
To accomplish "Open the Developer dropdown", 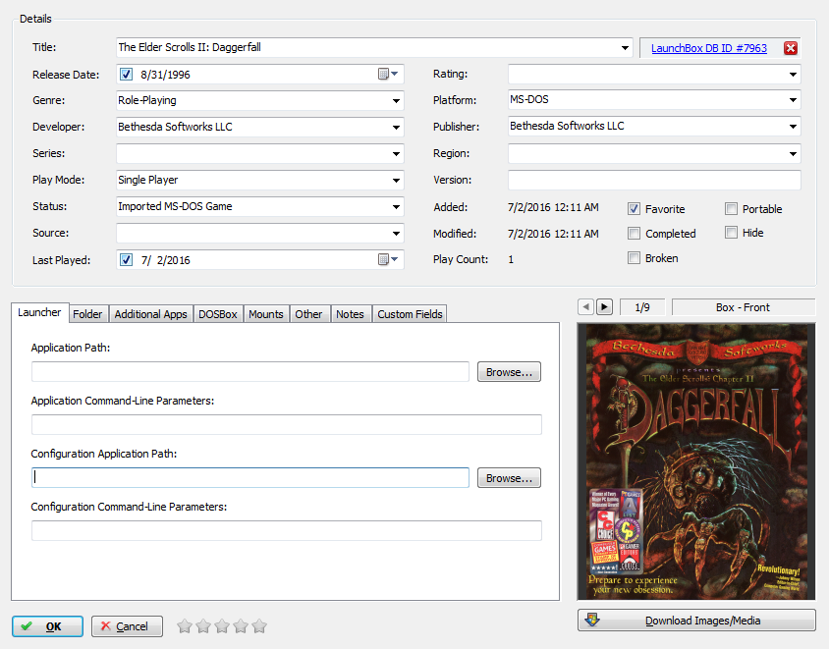I will pyautogui.click(x=396, y=127).
